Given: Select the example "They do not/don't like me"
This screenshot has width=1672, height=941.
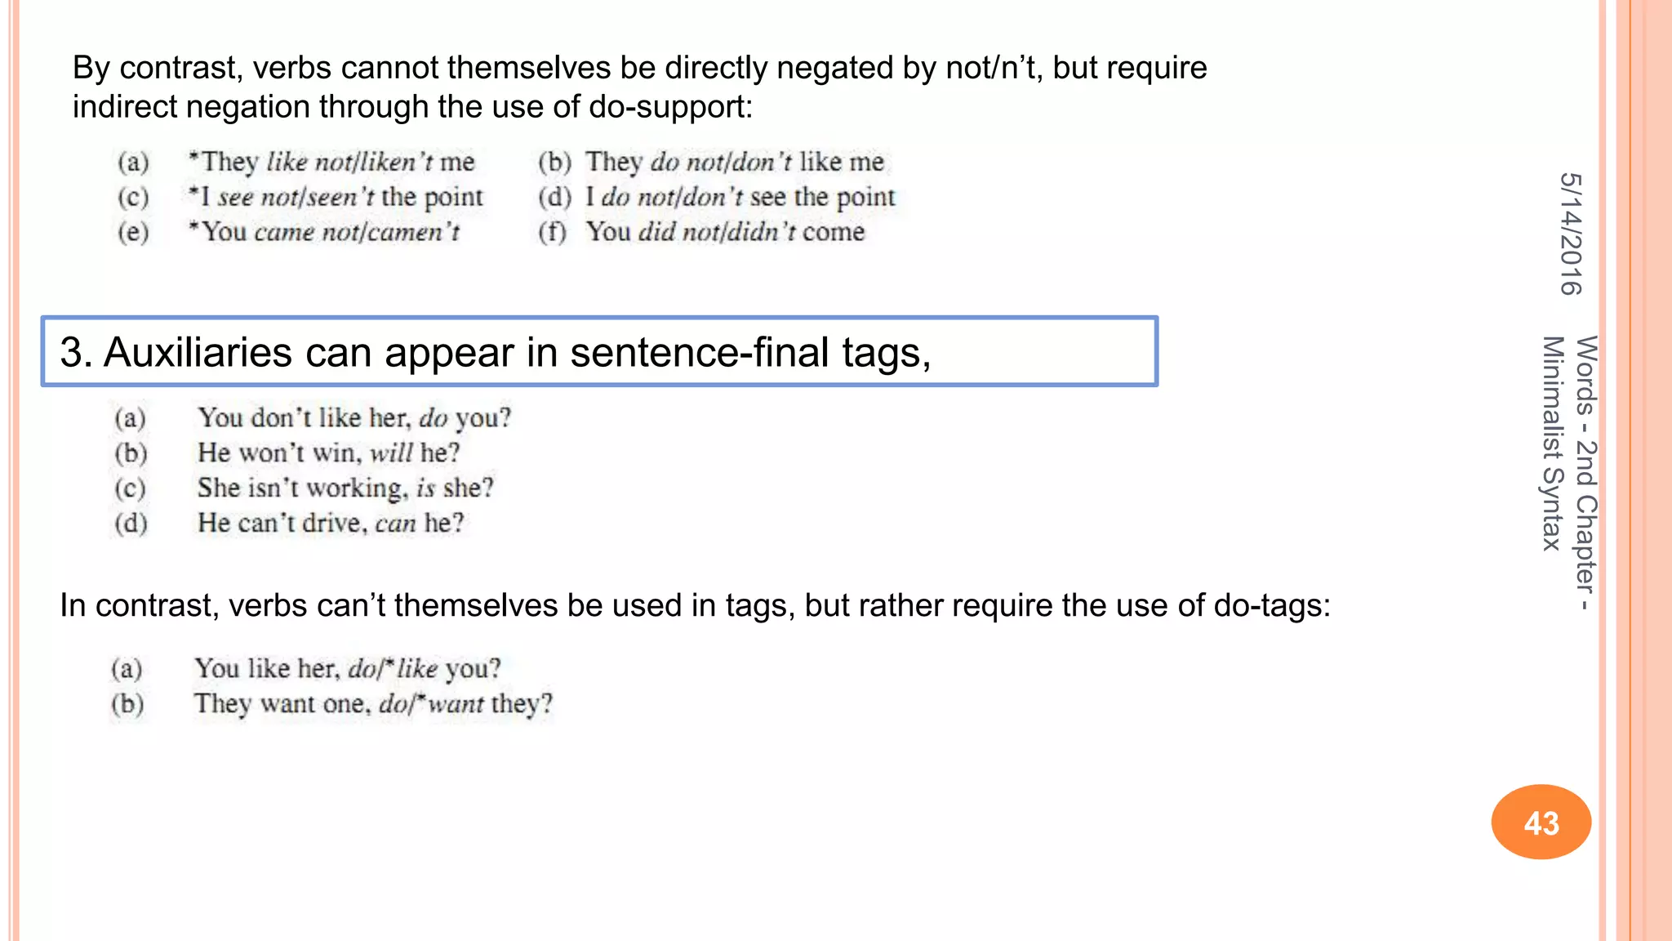Looking at the screenshot, I should 734,162.
